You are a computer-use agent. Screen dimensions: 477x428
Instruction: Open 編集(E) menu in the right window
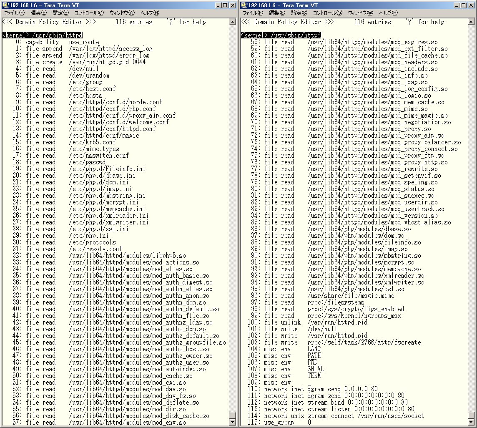pyautogui.click(x=277, y=13)
